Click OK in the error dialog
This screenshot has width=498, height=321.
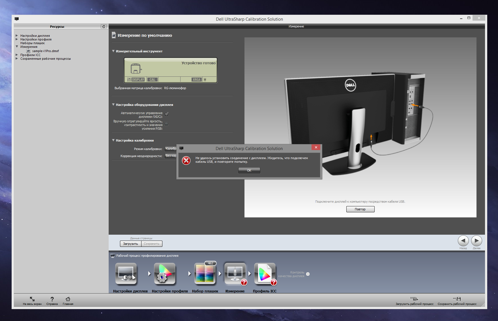249,170
